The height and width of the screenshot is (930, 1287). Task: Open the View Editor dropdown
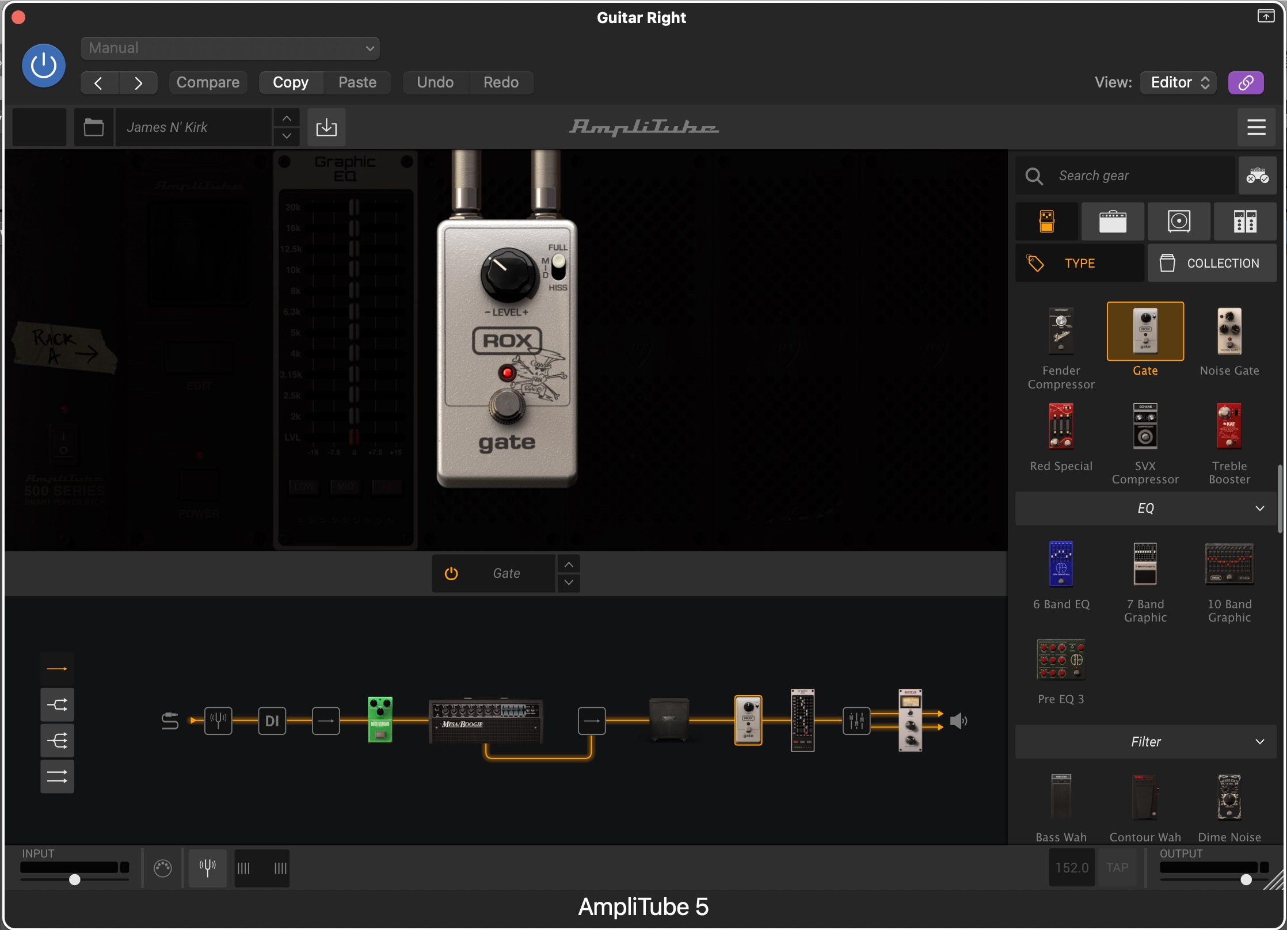1178,83
